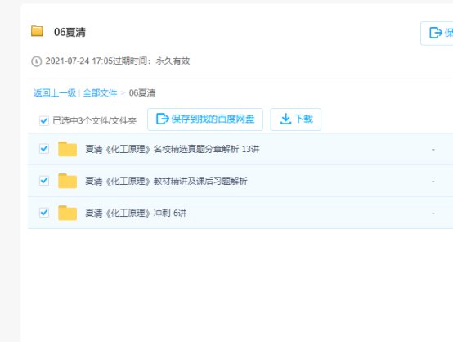The height and width of the screenshot is (342, 453).
Task: Open folder 夏清《化工原理》冲刺 6讲
Action: point(136,214)
